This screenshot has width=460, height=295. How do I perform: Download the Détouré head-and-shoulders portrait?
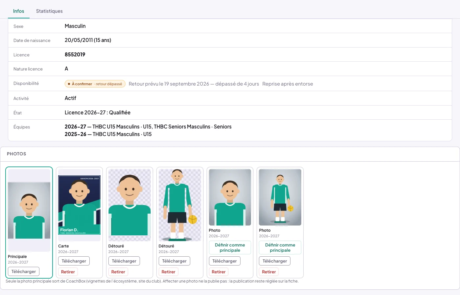click(124, 261)
